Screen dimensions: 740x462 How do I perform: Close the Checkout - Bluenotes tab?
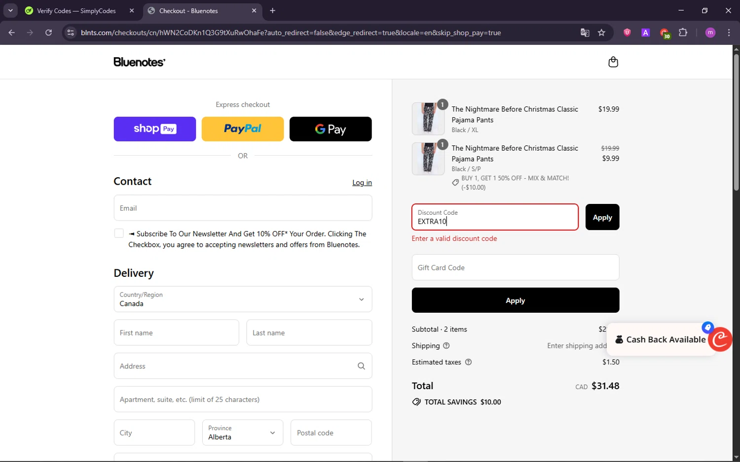[x=254, y=10]
